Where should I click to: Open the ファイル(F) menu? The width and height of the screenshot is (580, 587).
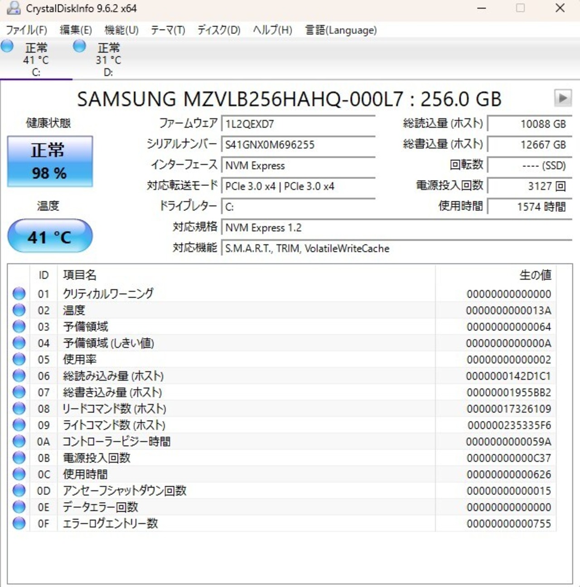(26, 30)
